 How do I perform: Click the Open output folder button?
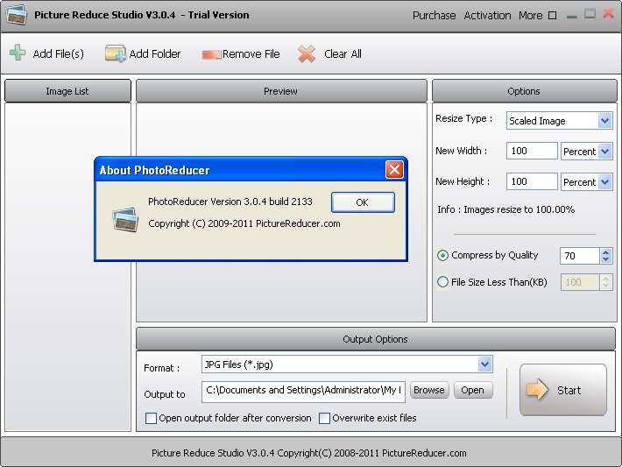[x=473, y=390]
